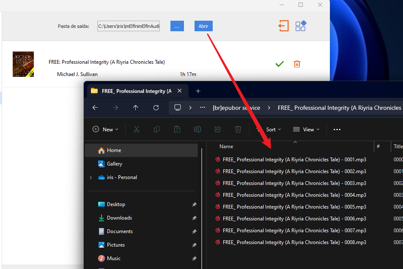Expand chevron after [br]epubor service breadcrumb
Image resolution: width=403 pixels, height=269 pixels.
click(269, 108)
